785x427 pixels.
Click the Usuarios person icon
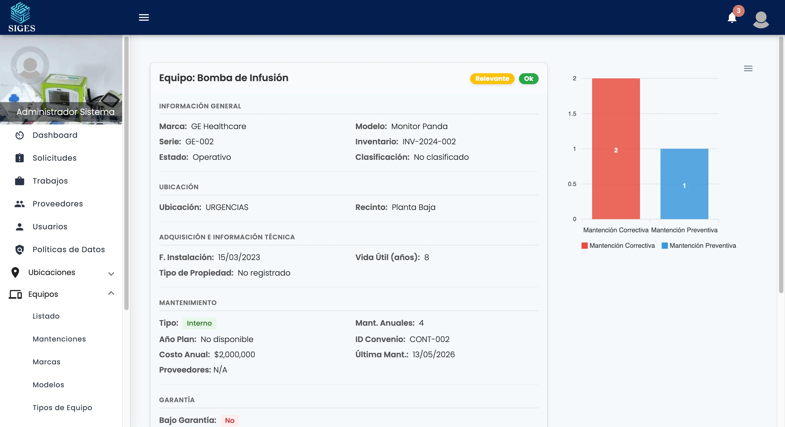click(x=20, y=227)
